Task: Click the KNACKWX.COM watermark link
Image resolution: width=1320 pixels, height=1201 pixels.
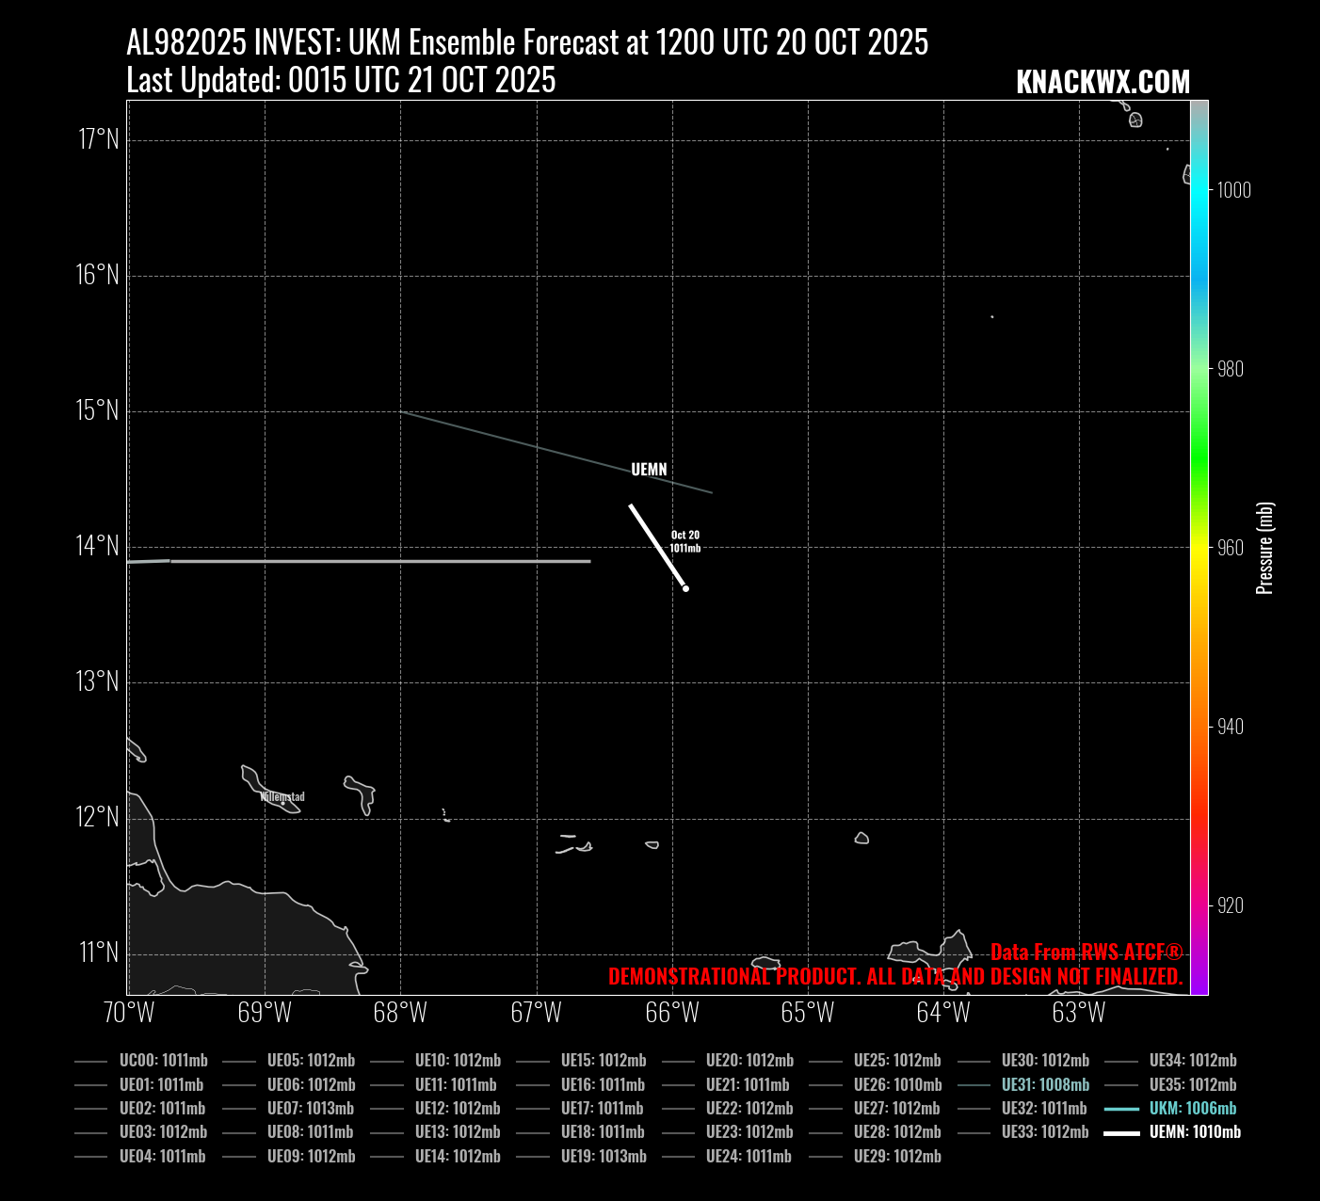Action: click(1103, 83)
